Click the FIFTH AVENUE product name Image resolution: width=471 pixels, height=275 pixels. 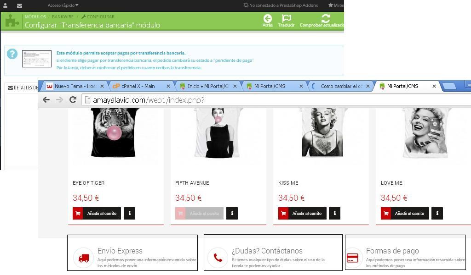(192, 183)
